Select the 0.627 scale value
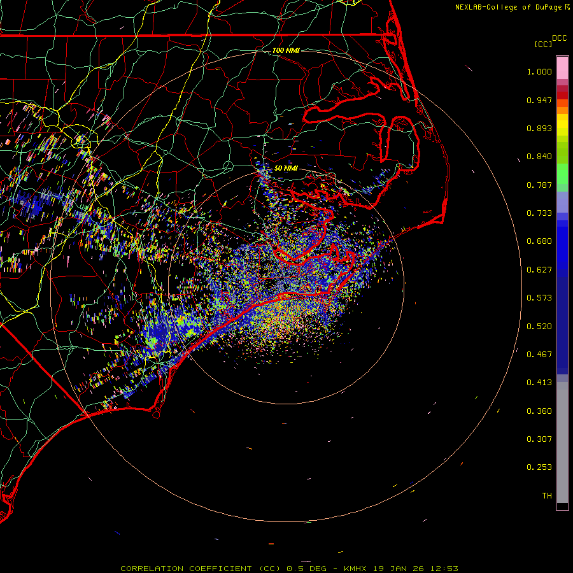The width and height of the screenshot is (573, 573). [x=539, y=270]
